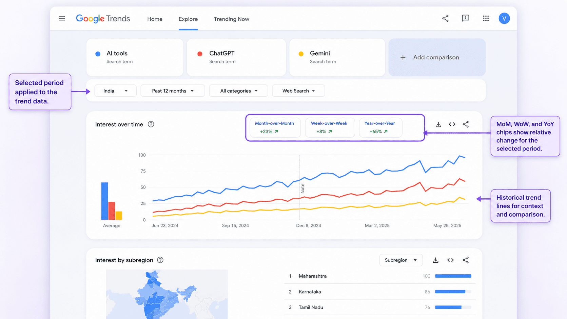Viewport: 567px width, 319px height.
Task: Click 'Interest by subregion' heading
Action: (124, 260)
